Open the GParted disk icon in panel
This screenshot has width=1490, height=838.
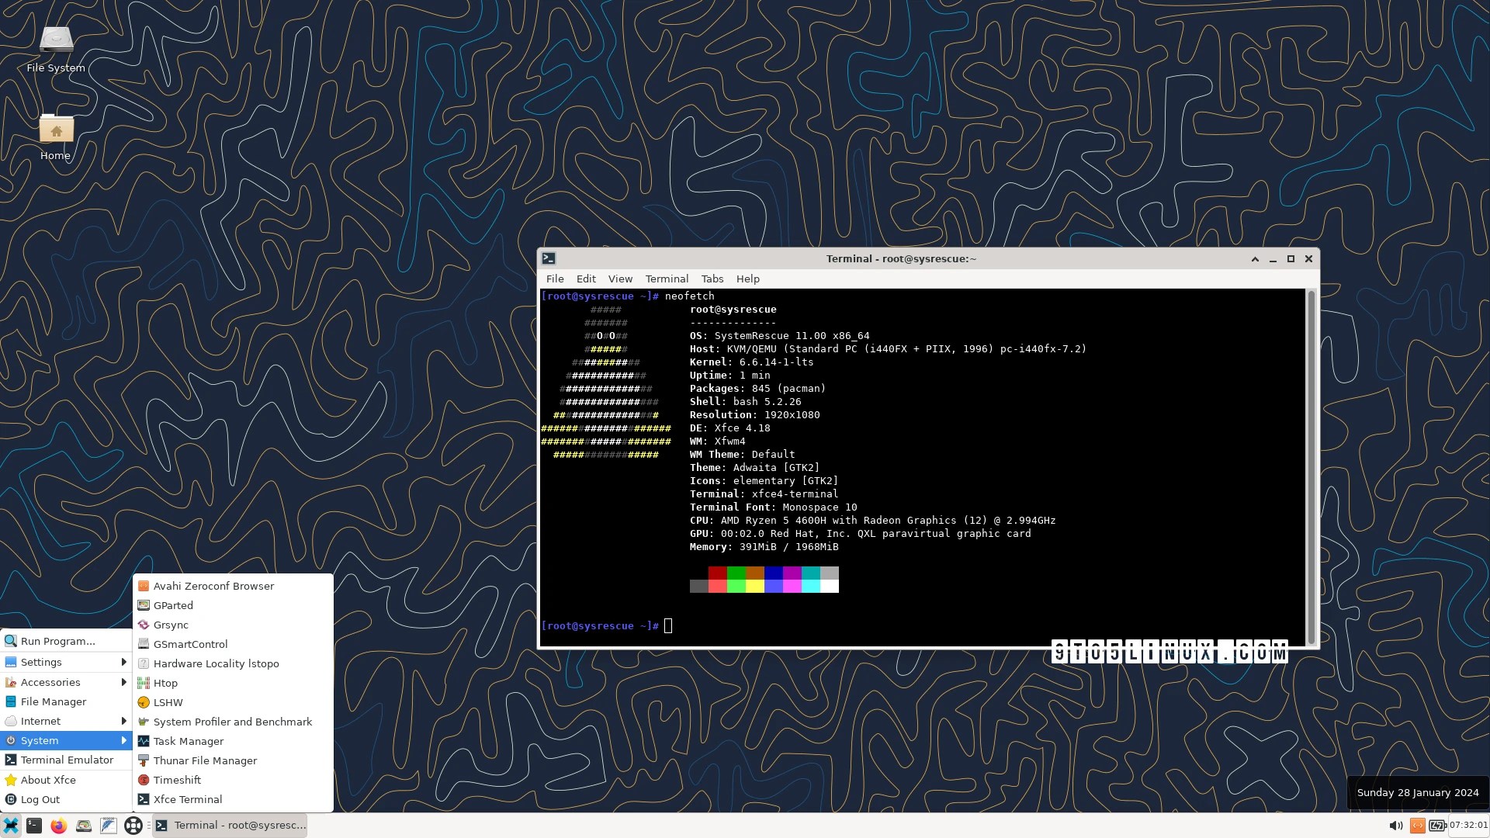coord(84,826)
